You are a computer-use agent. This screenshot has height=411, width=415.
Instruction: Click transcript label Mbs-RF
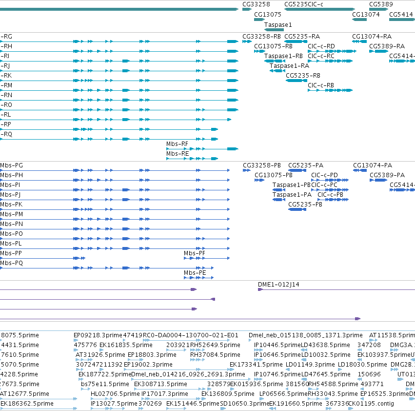pos(177,144)
